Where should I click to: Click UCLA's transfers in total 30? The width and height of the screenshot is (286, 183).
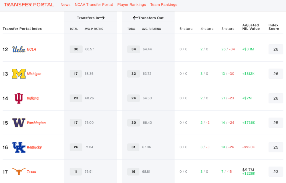tap(76, 49)
